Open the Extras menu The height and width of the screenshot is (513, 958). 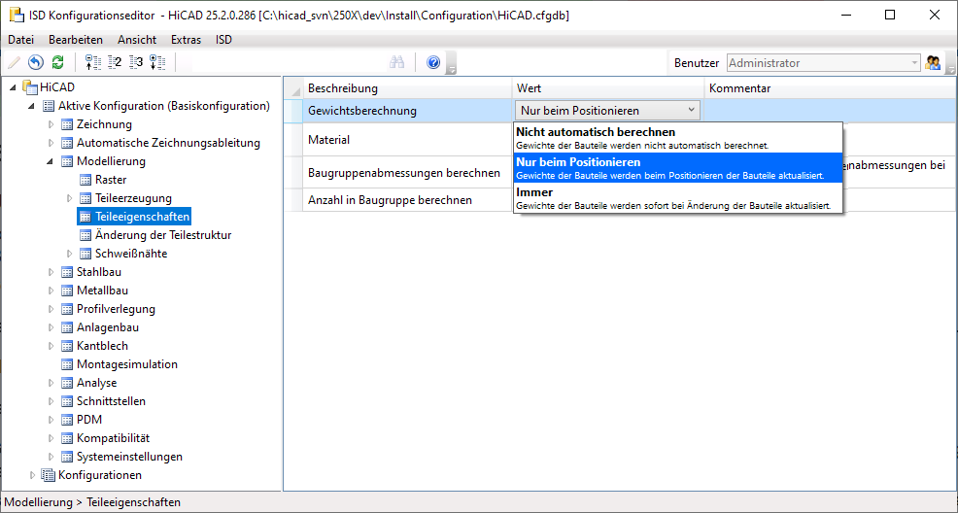click(186, 40)
